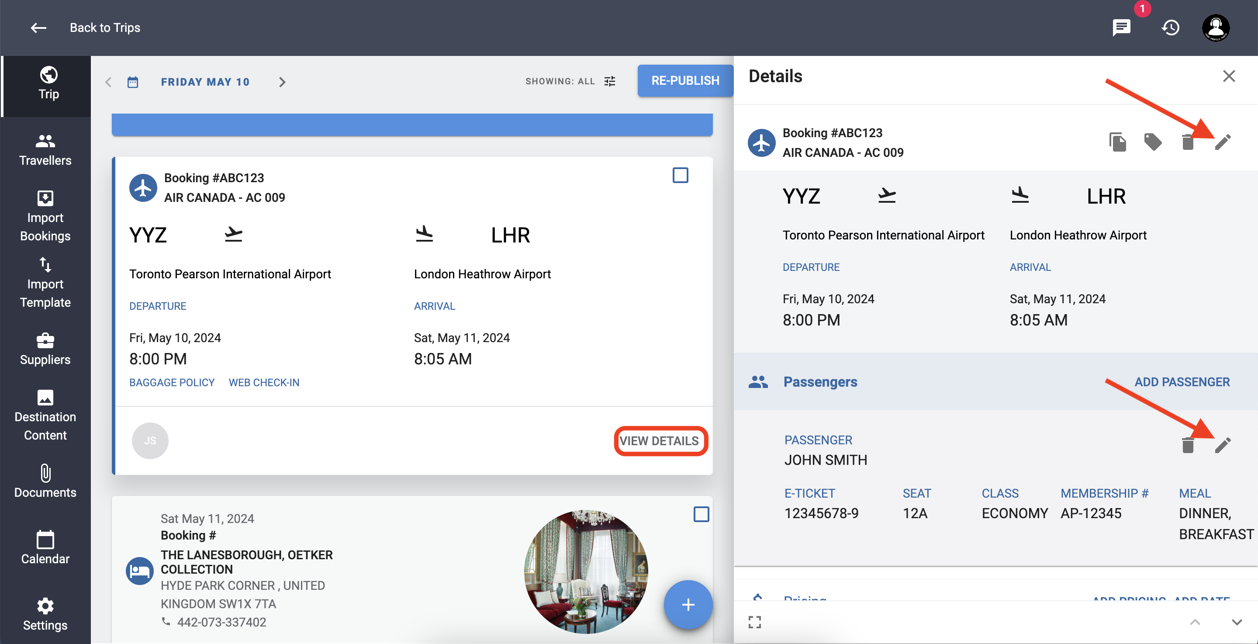
Task: Go to previous day chevron
Action: (x=108, y=82)
